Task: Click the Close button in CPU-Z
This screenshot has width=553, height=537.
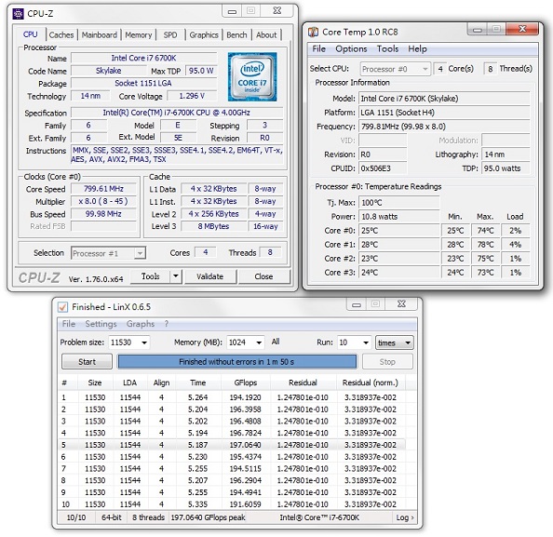Action: pyautogui.click(x=263, y=276)
